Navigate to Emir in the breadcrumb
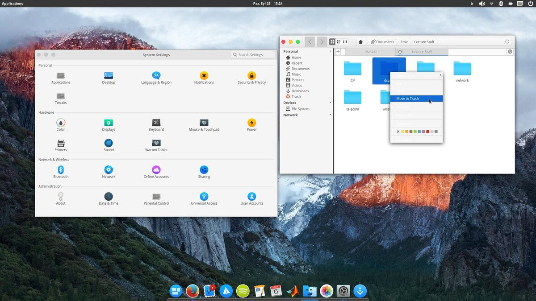 point(404,42)
